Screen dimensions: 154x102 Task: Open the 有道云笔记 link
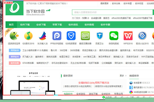pyautogui.click(x=64, y=57)
